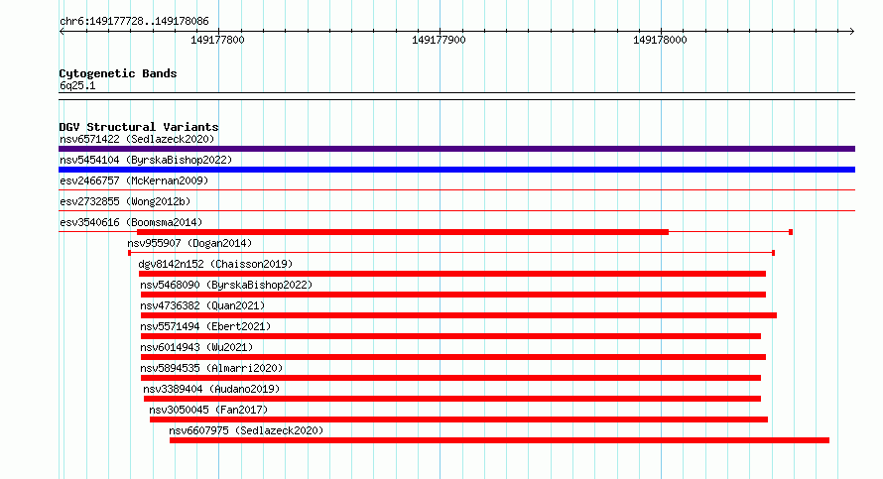
Task: Select the red bar under nsv5894535
Action: tap(450, 378)
